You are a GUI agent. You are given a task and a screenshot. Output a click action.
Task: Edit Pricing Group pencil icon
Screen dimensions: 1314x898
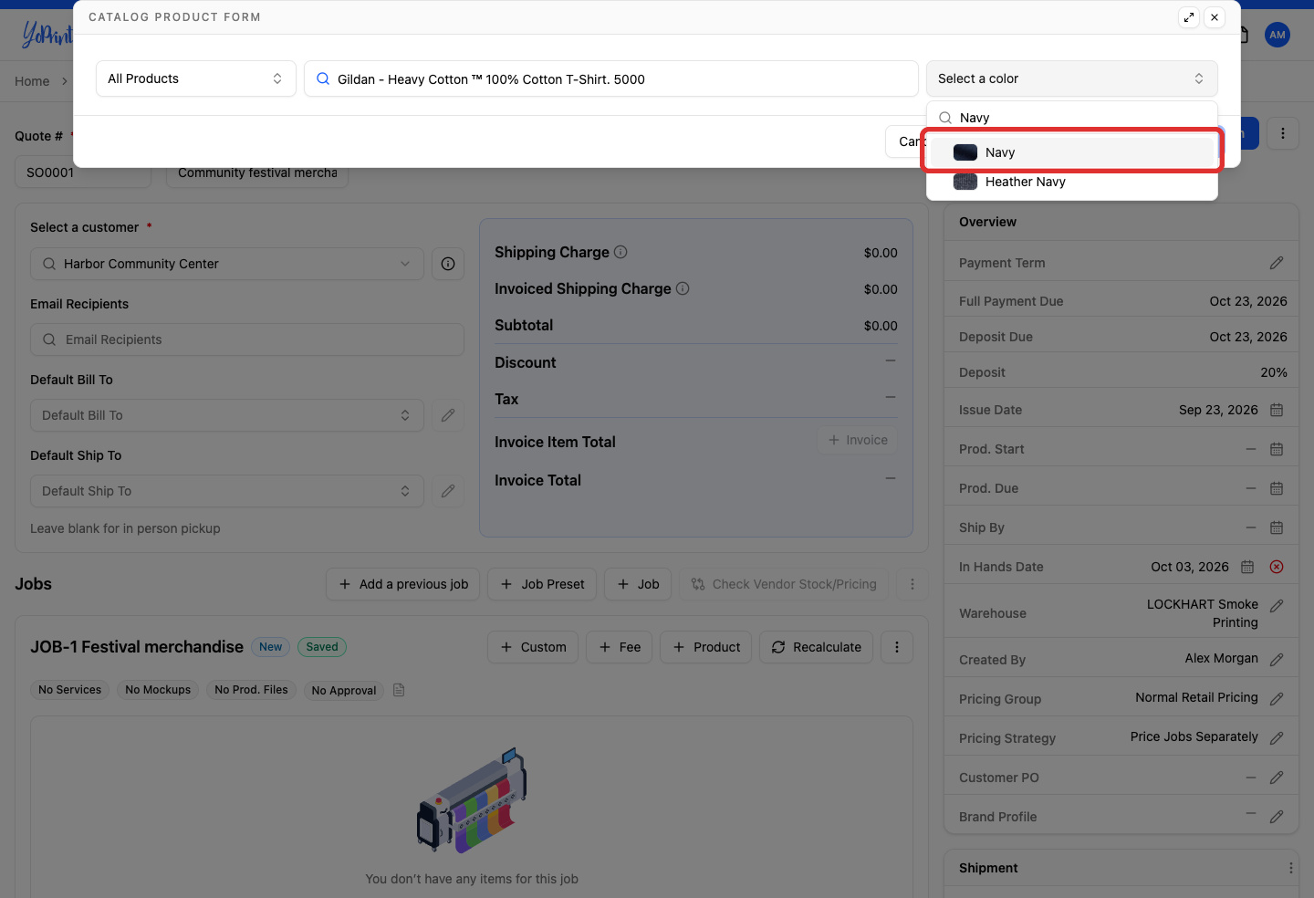click(x=1277, y=698)
